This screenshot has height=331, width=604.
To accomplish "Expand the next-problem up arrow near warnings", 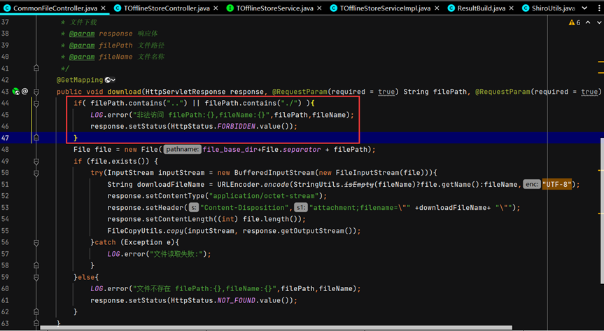I will point(587,22).
